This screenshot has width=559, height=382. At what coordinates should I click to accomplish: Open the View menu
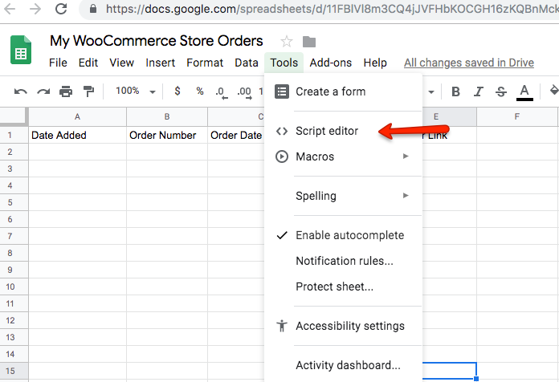click(121, 63)
